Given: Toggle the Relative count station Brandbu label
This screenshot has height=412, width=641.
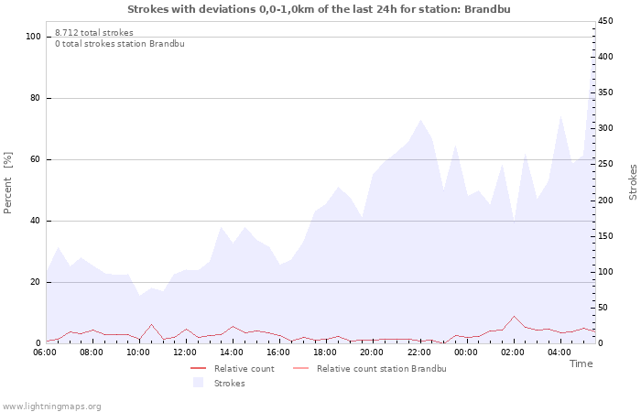Looking at the screenshot, I should pyautogui.click(x=381, y=369).
